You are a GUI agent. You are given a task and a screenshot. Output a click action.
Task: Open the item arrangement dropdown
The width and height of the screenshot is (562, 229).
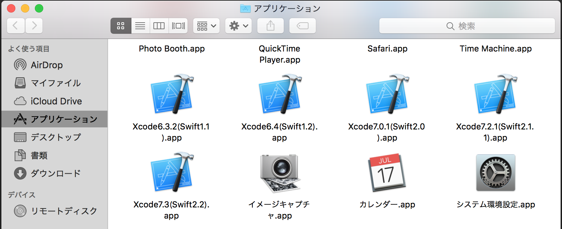[206, 26]
